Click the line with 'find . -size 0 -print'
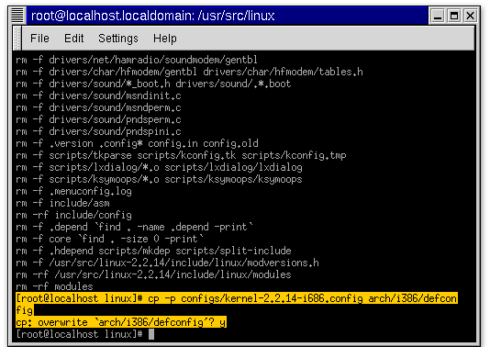490x347 pixels. coord(110,239)
